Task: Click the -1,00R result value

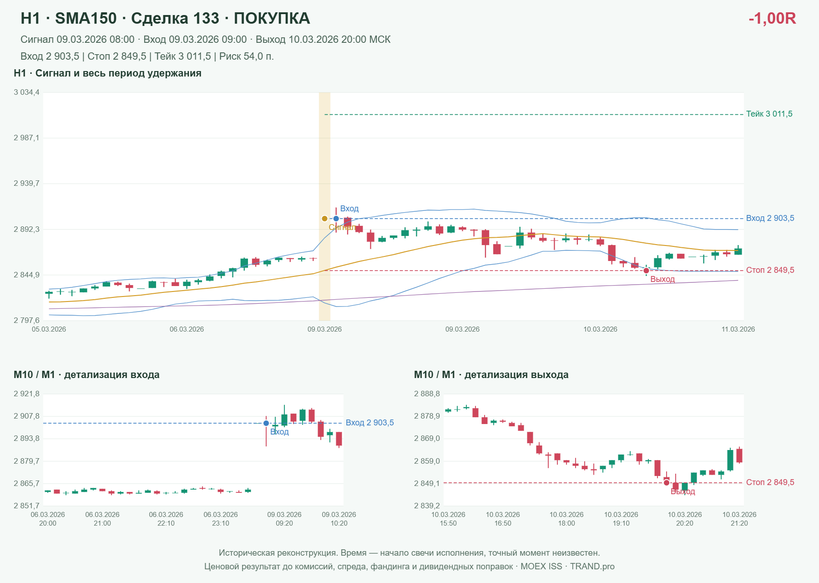Action: 772,18
